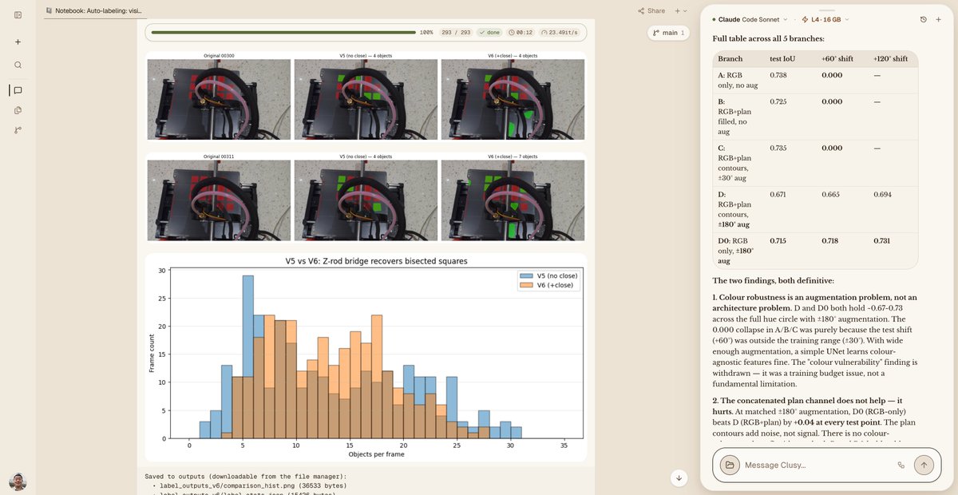
Task: Click the Message Clusy input field
Action: tap(816, 465)
